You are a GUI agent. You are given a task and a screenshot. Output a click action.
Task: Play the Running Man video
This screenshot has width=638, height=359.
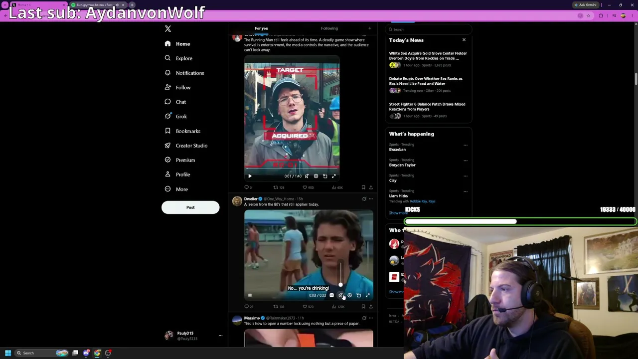click(x=250, y=176)
